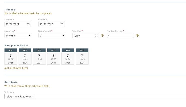Open the End date calendar picker icon
This screenshot has height=107, width=186.
point(62,24)
